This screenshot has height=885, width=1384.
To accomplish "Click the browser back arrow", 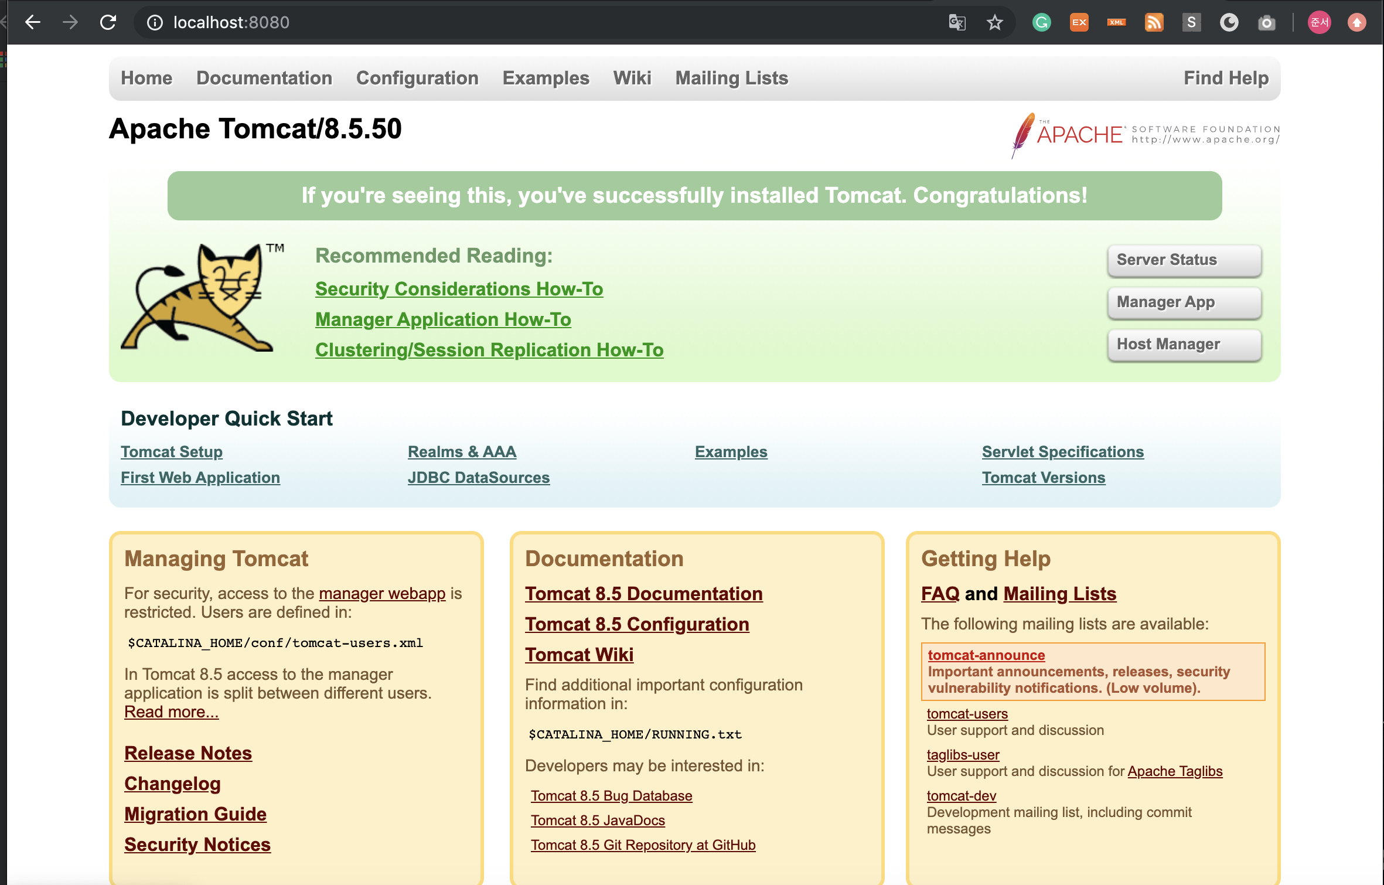I will coord(33,22).
